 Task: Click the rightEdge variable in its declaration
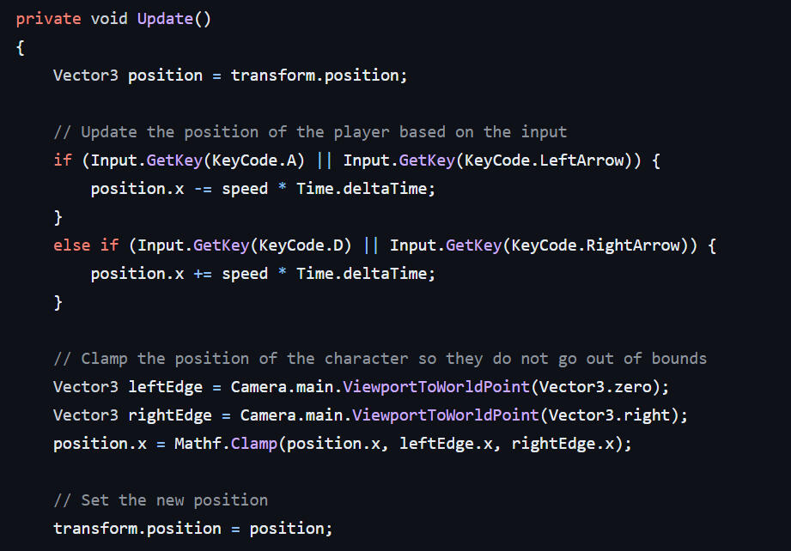[170, 415]
